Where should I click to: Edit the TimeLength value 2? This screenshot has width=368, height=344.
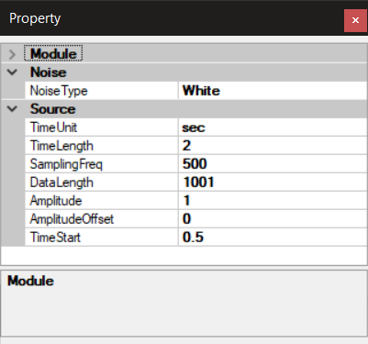273,146
